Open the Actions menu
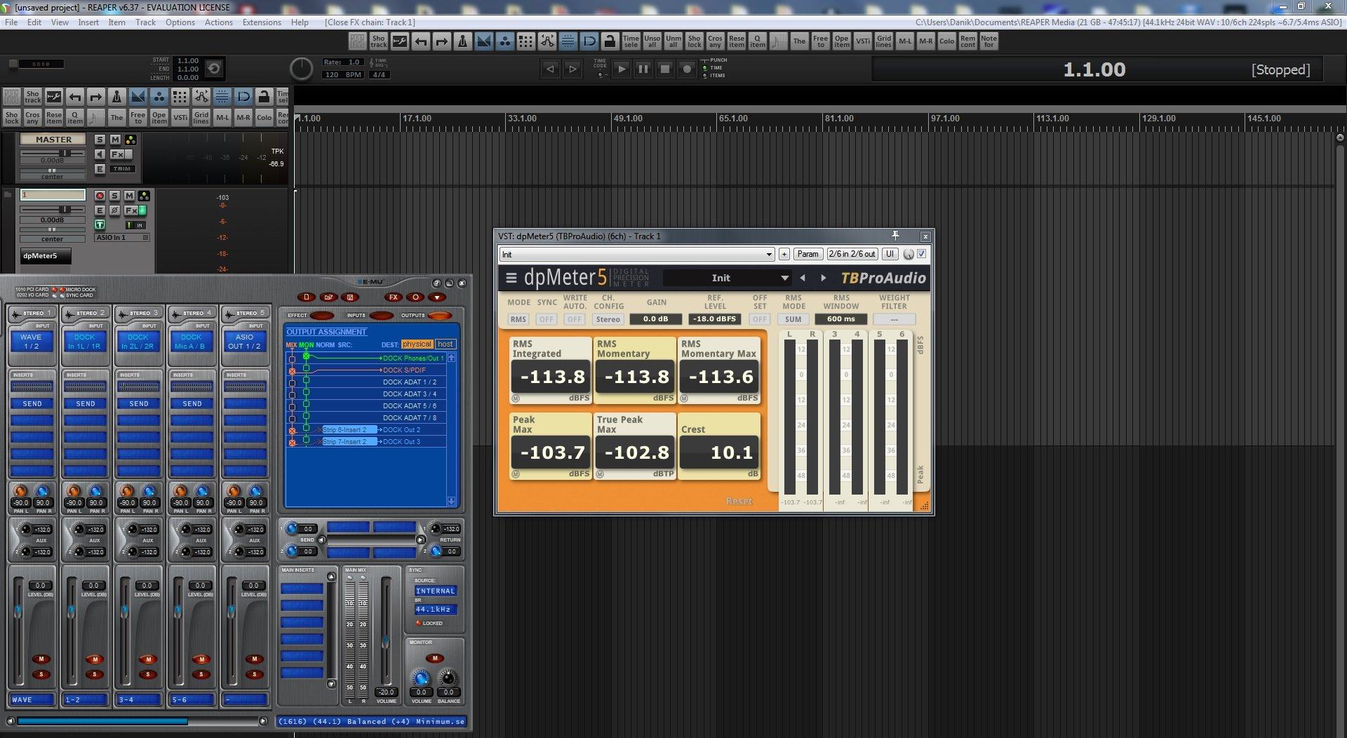This screenshot has width=1347, height=738. click(x=218, y=22)
